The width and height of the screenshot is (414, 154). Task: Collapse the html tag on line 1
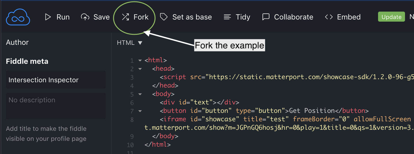(140, 61)
